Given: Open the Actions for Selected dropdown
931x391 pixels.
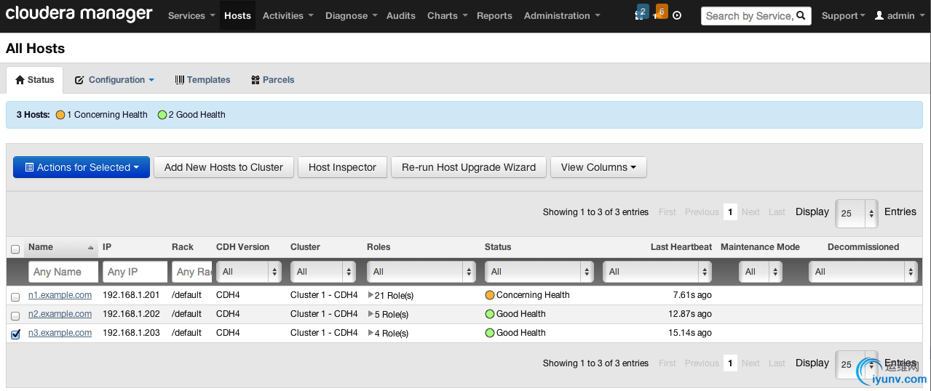Looking at the screenshot, I should pos(82,167).
